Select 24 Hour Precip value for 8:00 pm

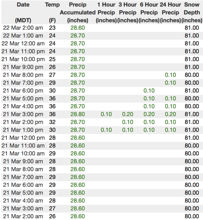coord(170,75)
